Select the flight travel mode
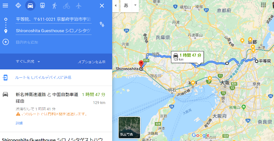 tap(79, 6)
